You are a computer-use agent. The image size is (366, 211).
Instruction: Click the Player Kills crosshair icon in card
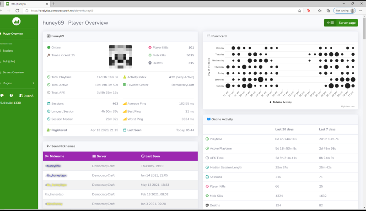(150, 48)
